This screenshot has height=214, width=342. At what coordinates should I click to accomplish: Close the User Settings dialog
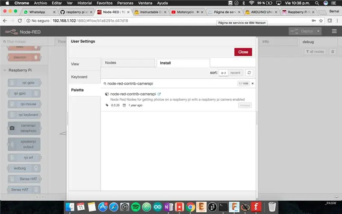point(243,52)
